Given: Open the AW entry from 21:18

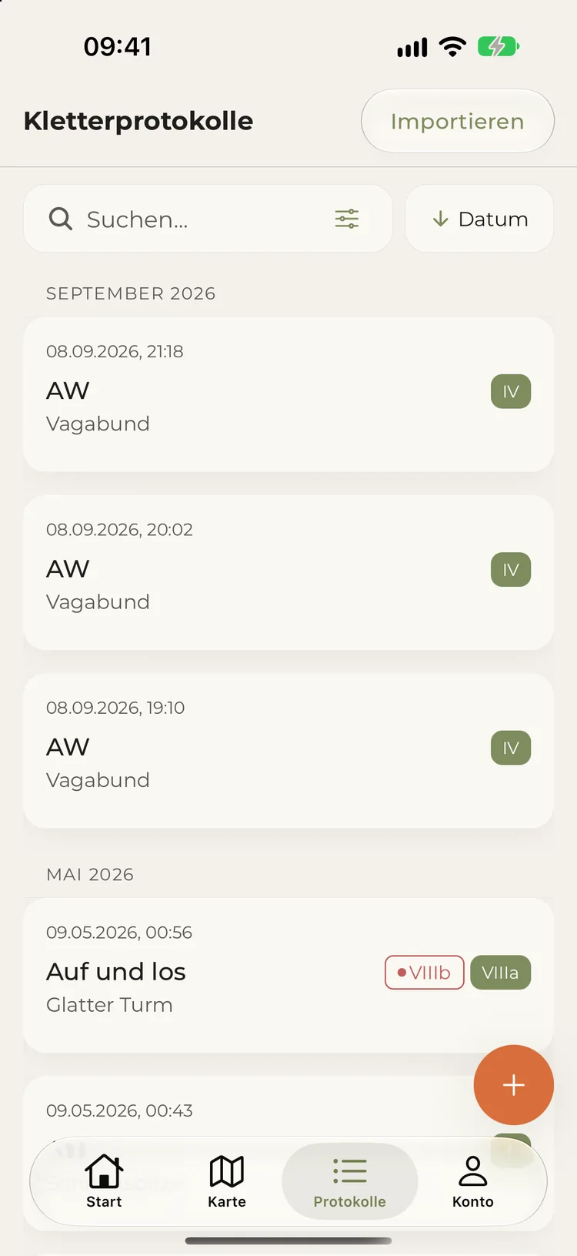Looking at the screenshot, I should point(288,394).
